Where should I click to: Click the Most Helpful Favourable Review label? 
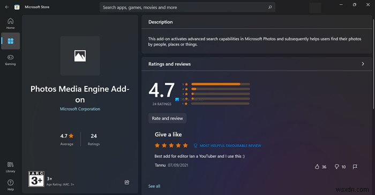pyautogui.click(x=230, y=146)
